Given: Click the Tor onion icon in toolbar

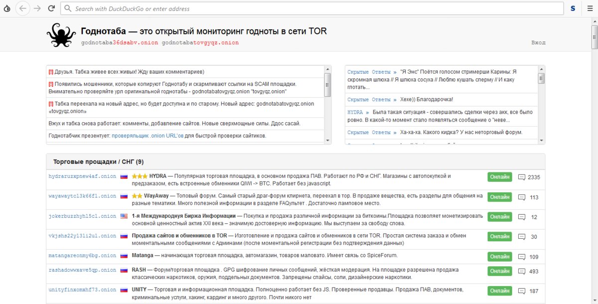Looking at the screenshot, I should pos(5,8).
